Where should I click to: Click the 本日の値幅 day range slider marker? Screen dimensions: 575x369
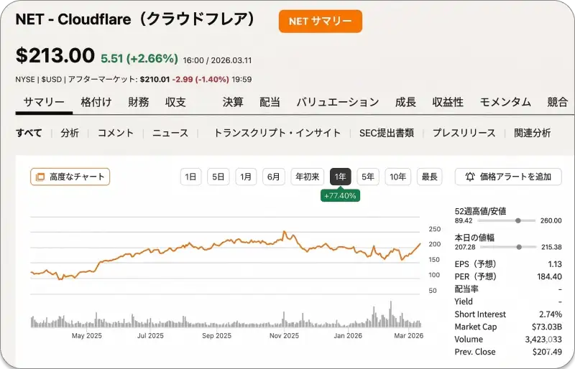point(519,247)
